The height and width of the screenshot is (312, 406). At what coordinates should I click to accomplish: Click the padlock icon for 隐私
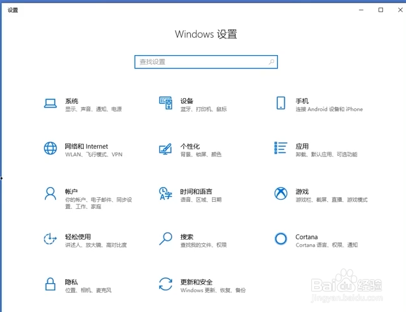pyautogui.click(x=50, y=284)
